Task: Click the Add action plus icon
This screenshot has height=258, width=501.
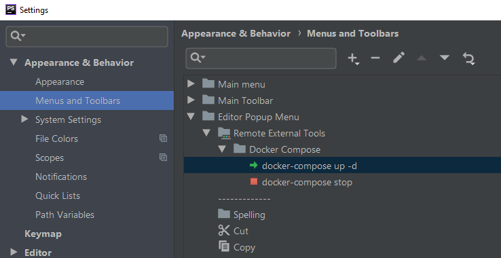Action: 353,58
